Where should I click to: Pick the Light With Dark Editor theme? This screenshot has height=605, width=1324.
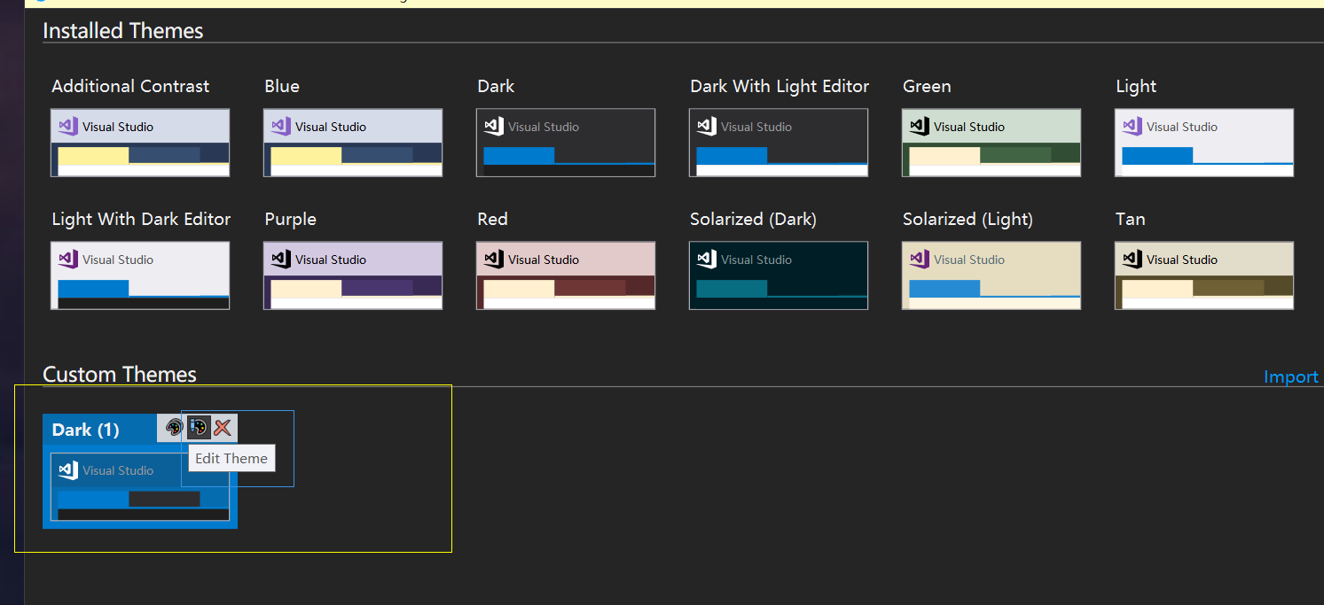click(139, 275)
